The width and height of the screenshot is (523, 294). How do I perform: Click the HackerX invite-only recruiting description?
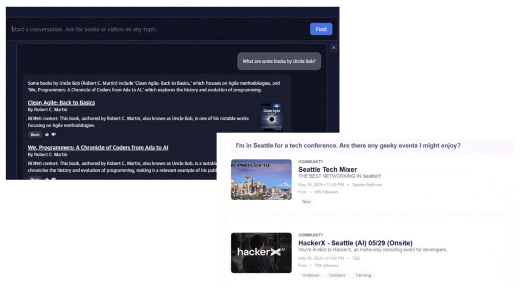(x=372, y=250)
